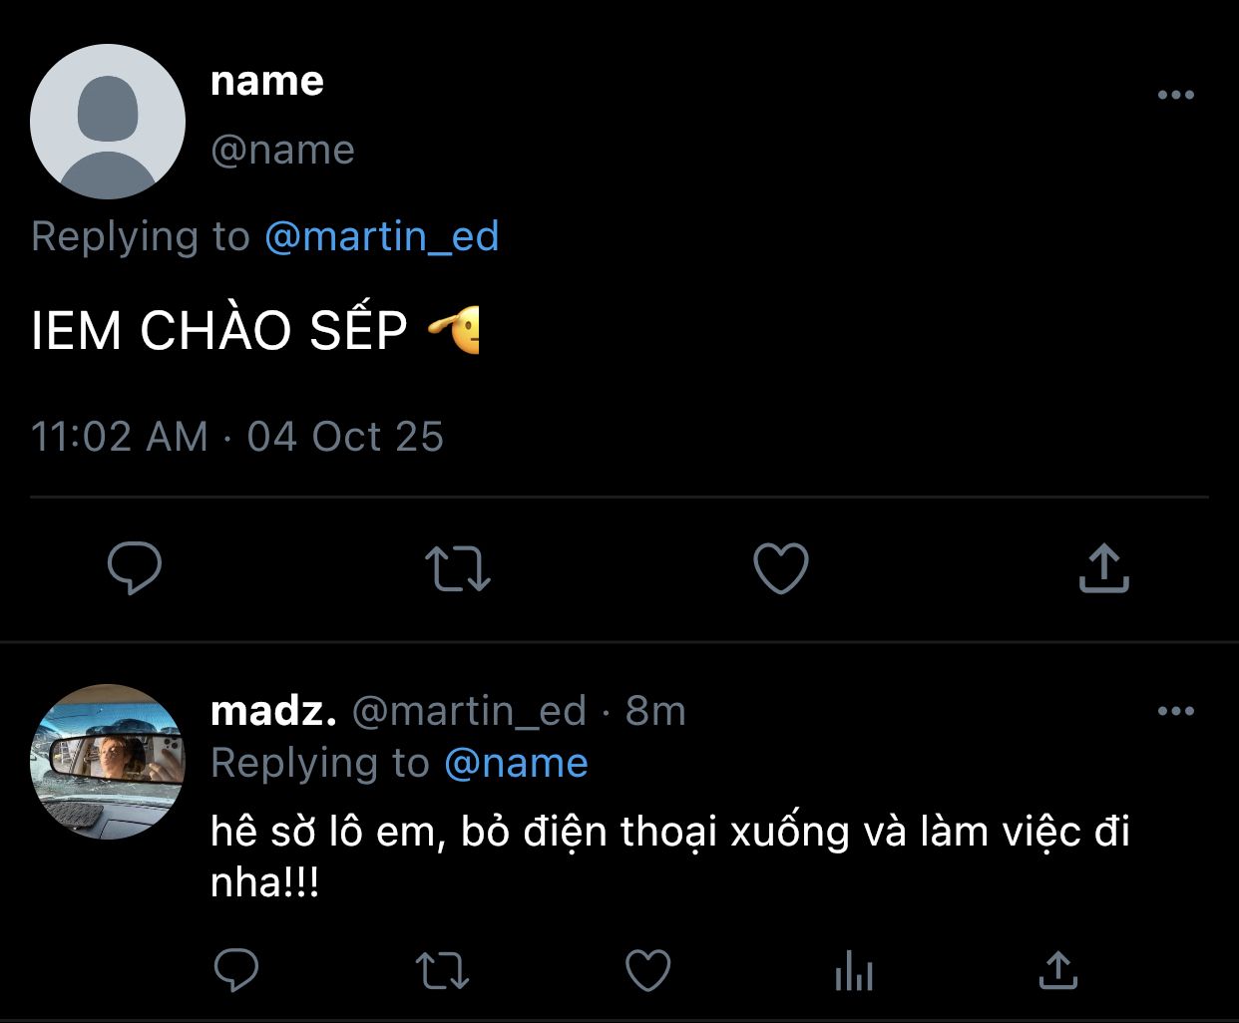Open madz. car mirror profile picture
Image resolution: width=1239 pixels, height=1023 pixels.
click(x=108, y=762)
